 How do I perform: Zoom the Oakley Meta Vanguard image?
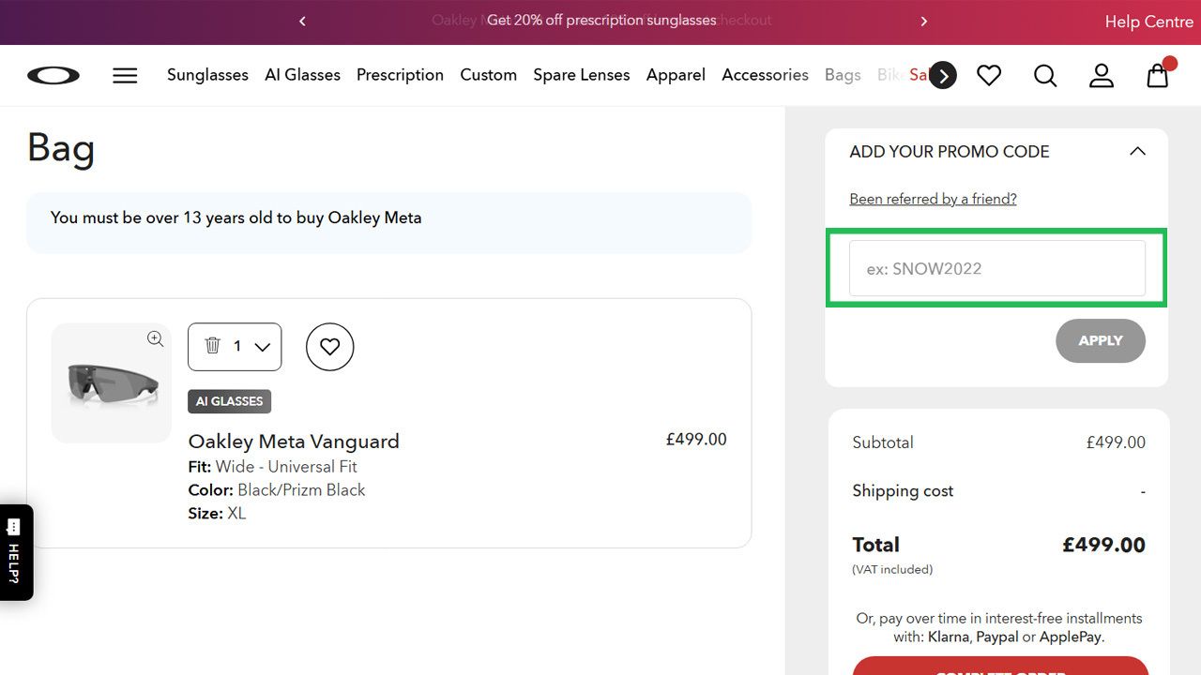155,338
